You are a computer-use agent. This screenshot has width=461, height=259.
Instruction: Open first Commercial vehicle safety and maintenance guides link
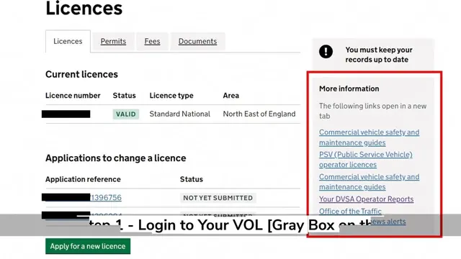coord(369,137)
